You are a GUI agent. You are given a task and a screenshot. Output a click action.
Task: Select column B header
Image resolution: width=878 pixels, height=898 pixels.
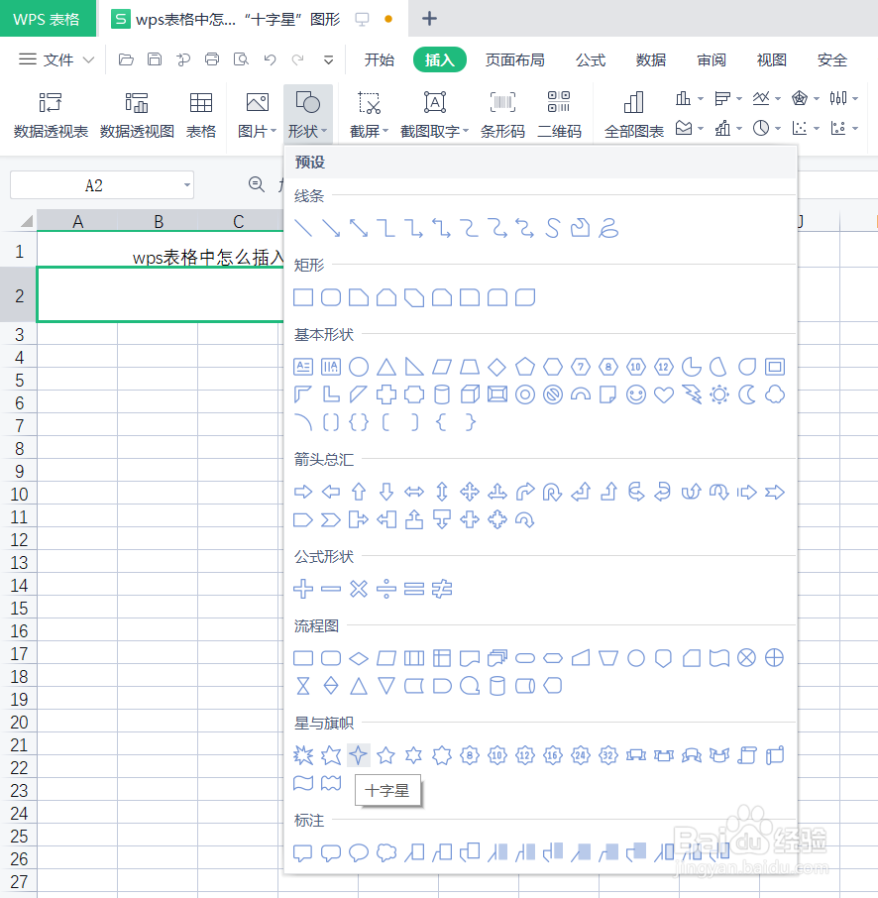point(159,221)
